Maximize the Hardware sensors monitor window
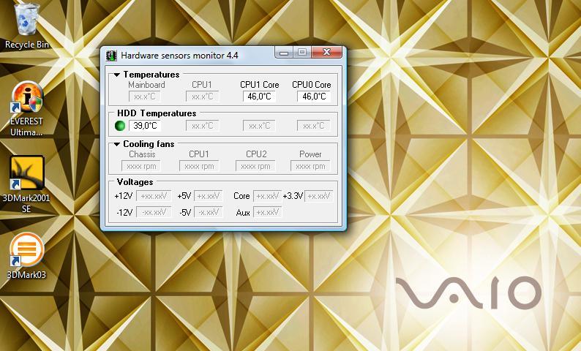The image size is (581, 351). point(302,53)
